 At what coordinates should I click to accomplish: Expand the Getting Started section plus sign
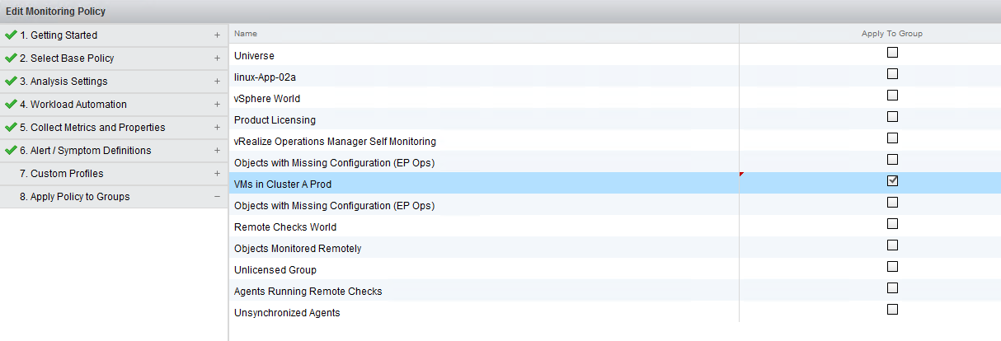(217, 35)
